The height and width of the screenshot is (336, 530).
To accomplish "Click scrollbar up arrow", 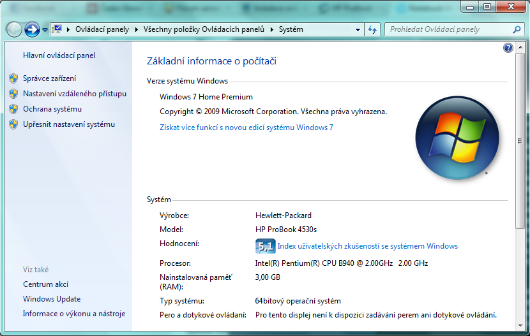I will coord(520,48).
